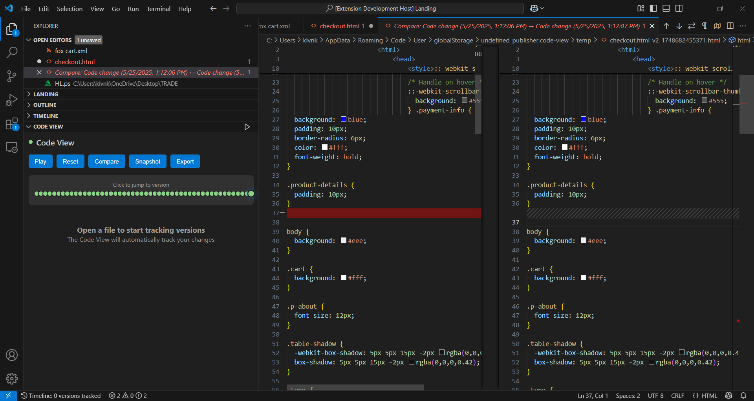Click Explorer views and more actions ellipsis
Viewport: 754px width, 401px height.
coord(247,26)
